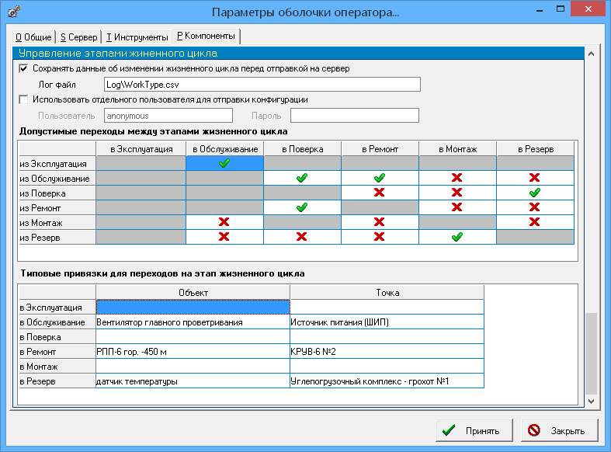Toggle checkmark from Обслуживание to Поверка

click(302, 178)
